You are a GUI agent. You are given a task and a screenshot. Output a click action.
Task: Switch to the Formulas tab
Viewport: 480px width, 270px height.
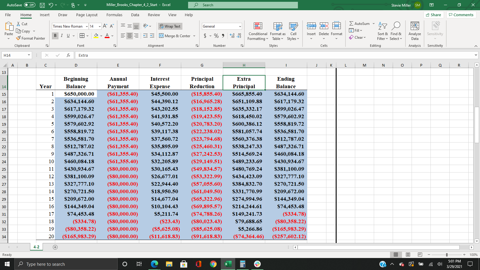[114, 15]
